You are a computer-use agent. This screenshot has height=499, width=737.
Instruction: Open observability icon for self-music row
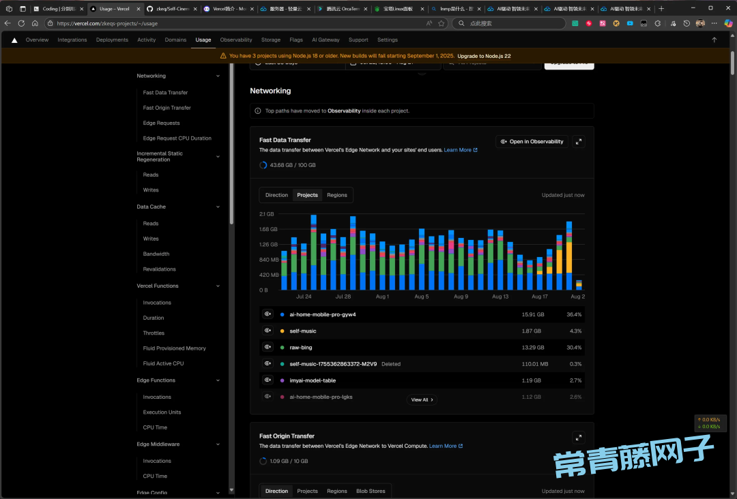(x=268, y=331)
